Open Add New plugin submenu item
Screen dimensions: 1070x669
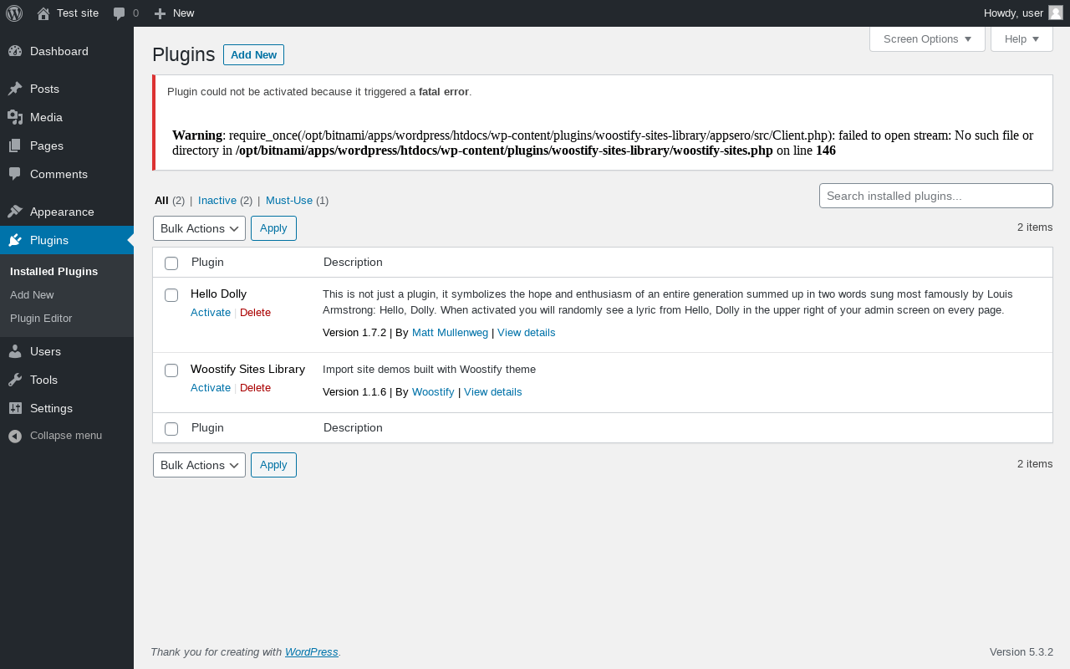click(x=32, y=295)
